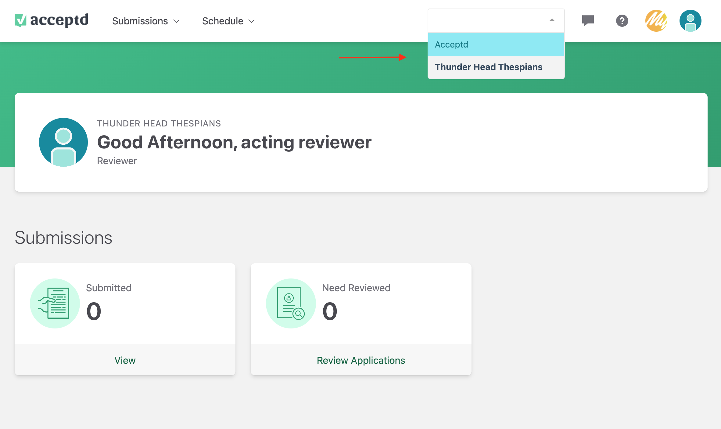Open the user profile avatar in header
This screenshot has width=721, height=429.
[x=690, y=21]
